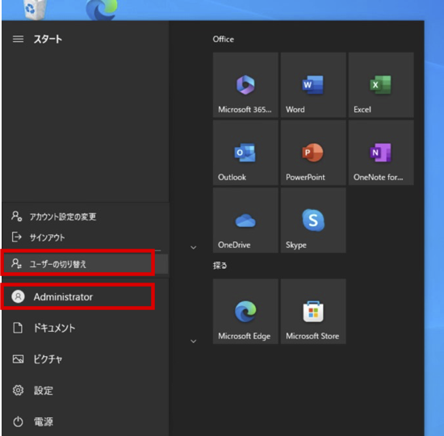Collapse the 探る group with its chevron
Viewport: 444px width, 436px height.
[194, 341]
